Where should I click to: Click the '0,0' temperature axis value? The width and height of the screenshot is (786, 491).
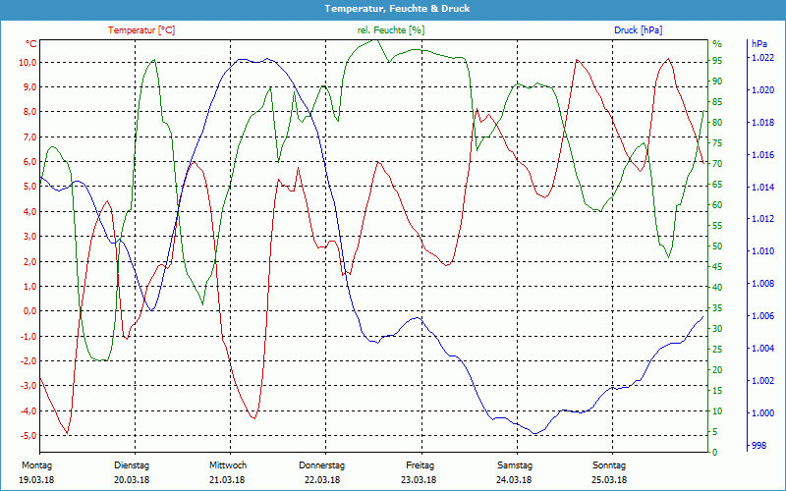coord(29,311)
